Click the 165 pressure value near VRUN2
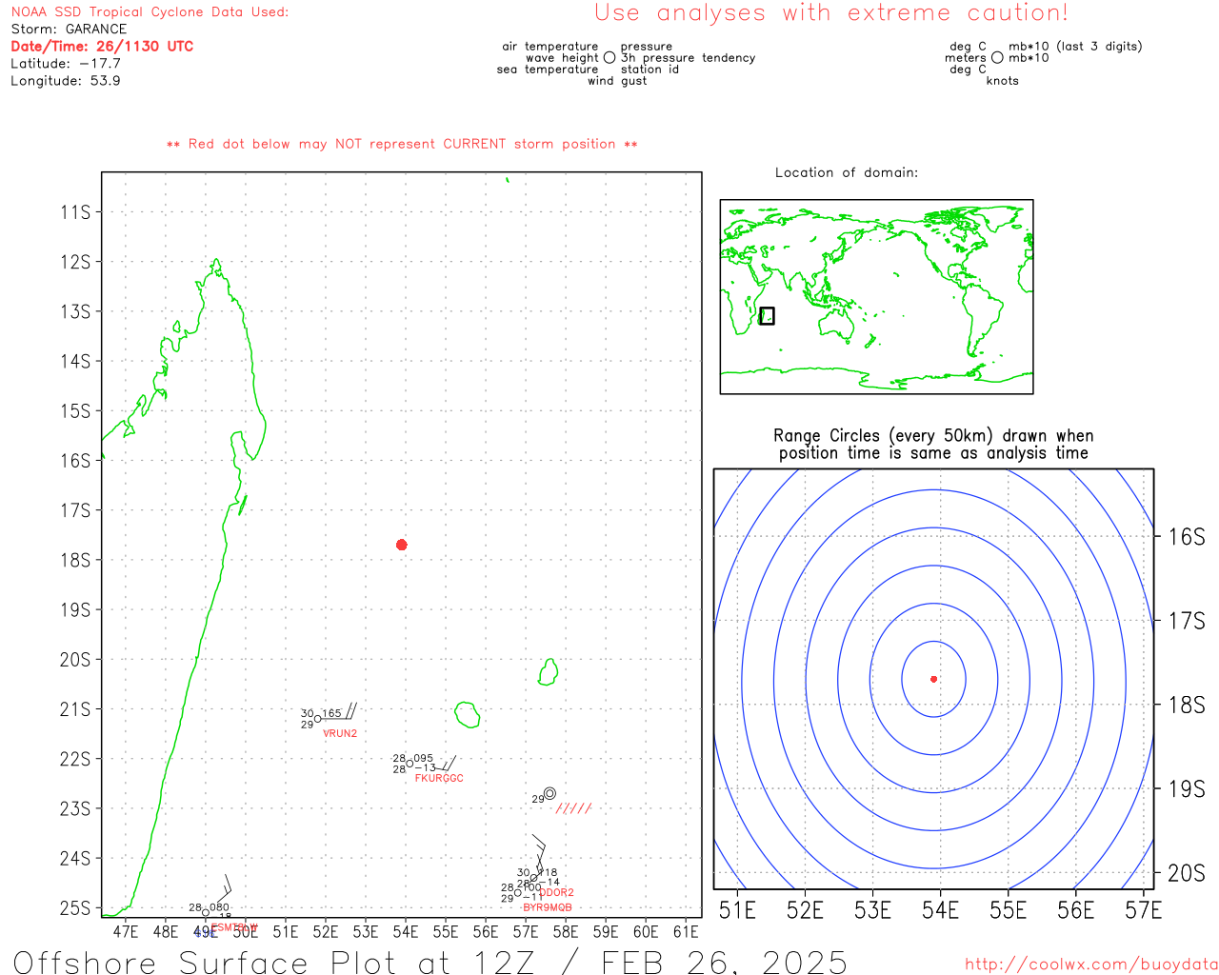Screen dimensions: 1219x975 coord(331,713)
